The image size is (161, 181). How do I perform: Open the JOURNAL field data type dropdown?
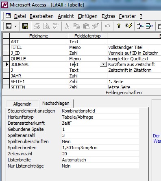coord(103,64)
